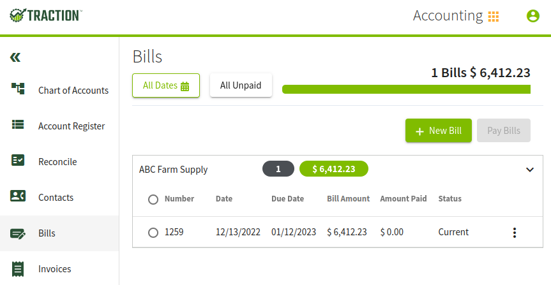This screenshot has height=285, width=551.
Task: Open the user profile avatar icon
Action: (x=532, y=16)
